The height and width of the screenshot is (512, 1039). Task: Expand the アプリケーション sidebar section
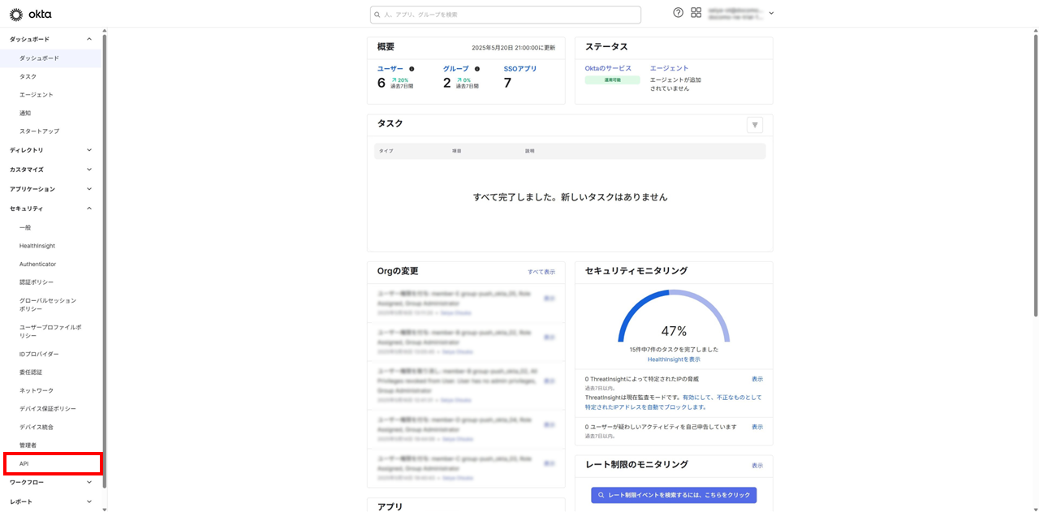(89, 189)
